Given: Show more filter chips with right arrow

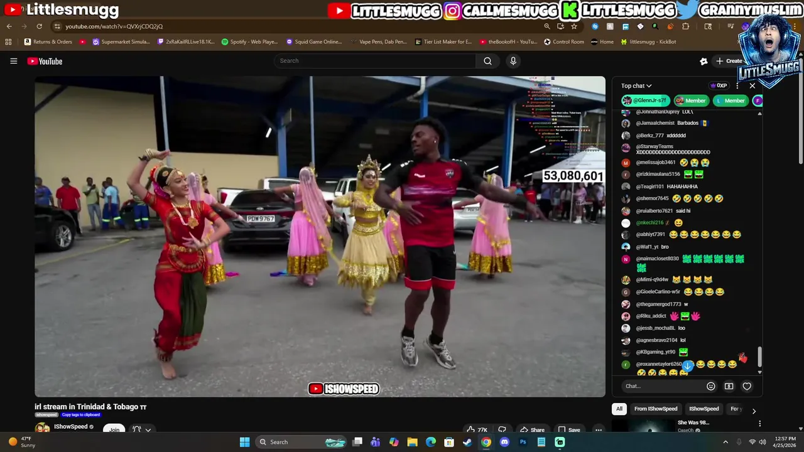Looking at the screenshot, I should pyautogui.click(x=754, y=411).
